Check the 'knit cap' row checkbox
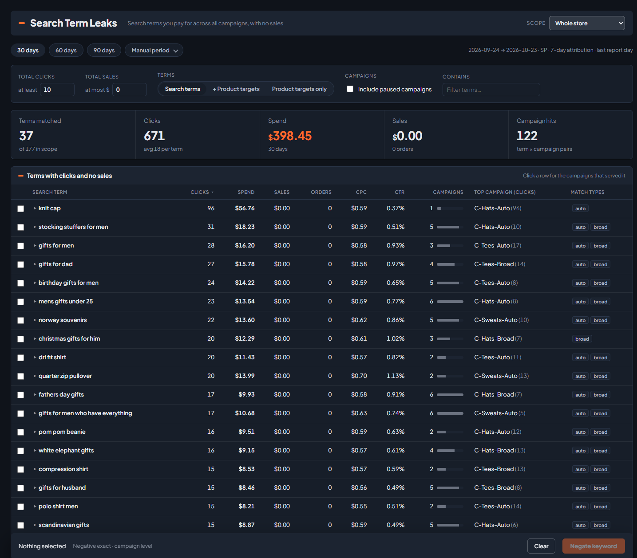637x558 pixels. coord(20,208)
